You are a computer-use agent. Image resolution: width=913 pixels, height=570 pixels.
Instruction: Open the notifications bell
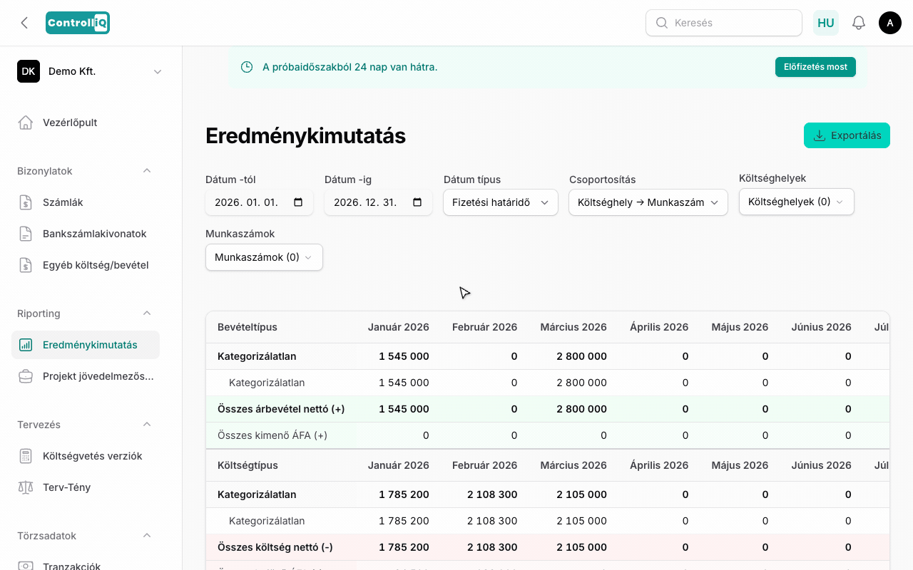[859, 23]
